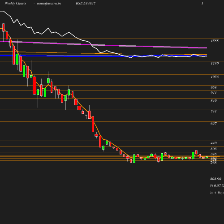Select the 1388 price level label

[215, 41]
